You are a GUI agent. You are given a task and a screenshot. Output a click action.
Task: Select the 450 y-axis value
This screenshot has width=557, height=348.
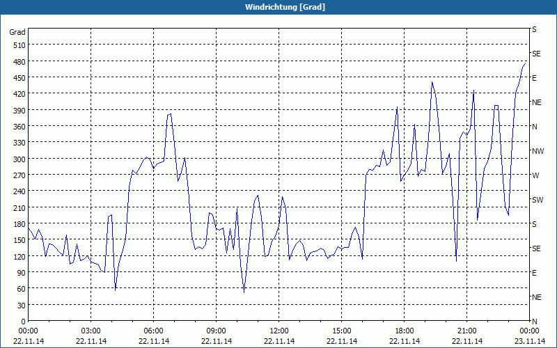(x=20, y=78)
